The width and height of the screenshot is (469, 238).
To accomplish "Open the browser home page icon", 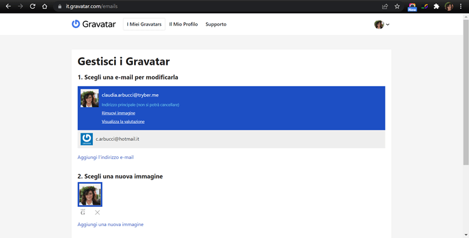I will click(x=44, y=6).
